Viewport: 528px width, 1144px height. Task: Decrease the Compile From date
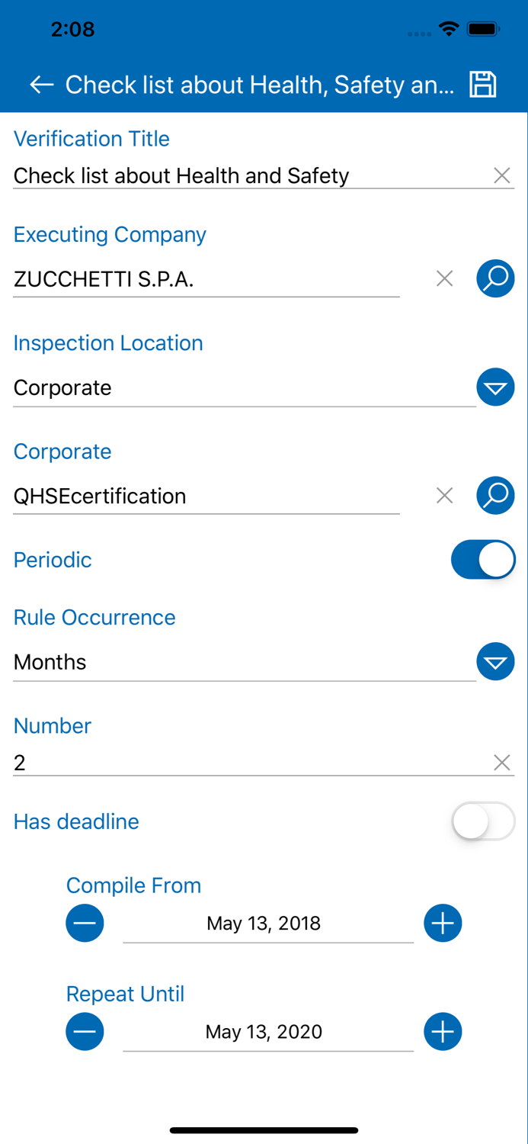tap(85, 923)
